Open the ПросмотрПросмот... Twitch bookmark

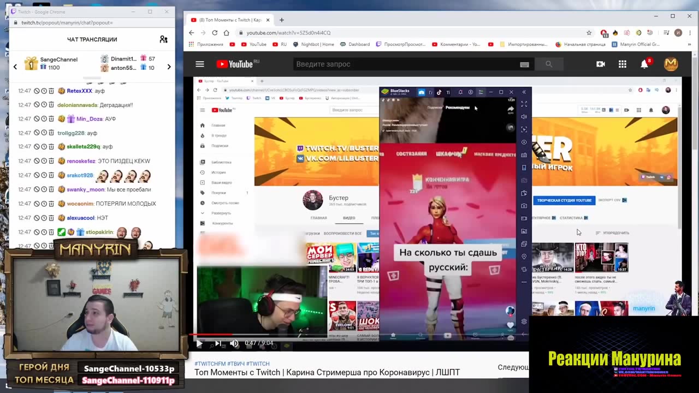click(400, 44)
